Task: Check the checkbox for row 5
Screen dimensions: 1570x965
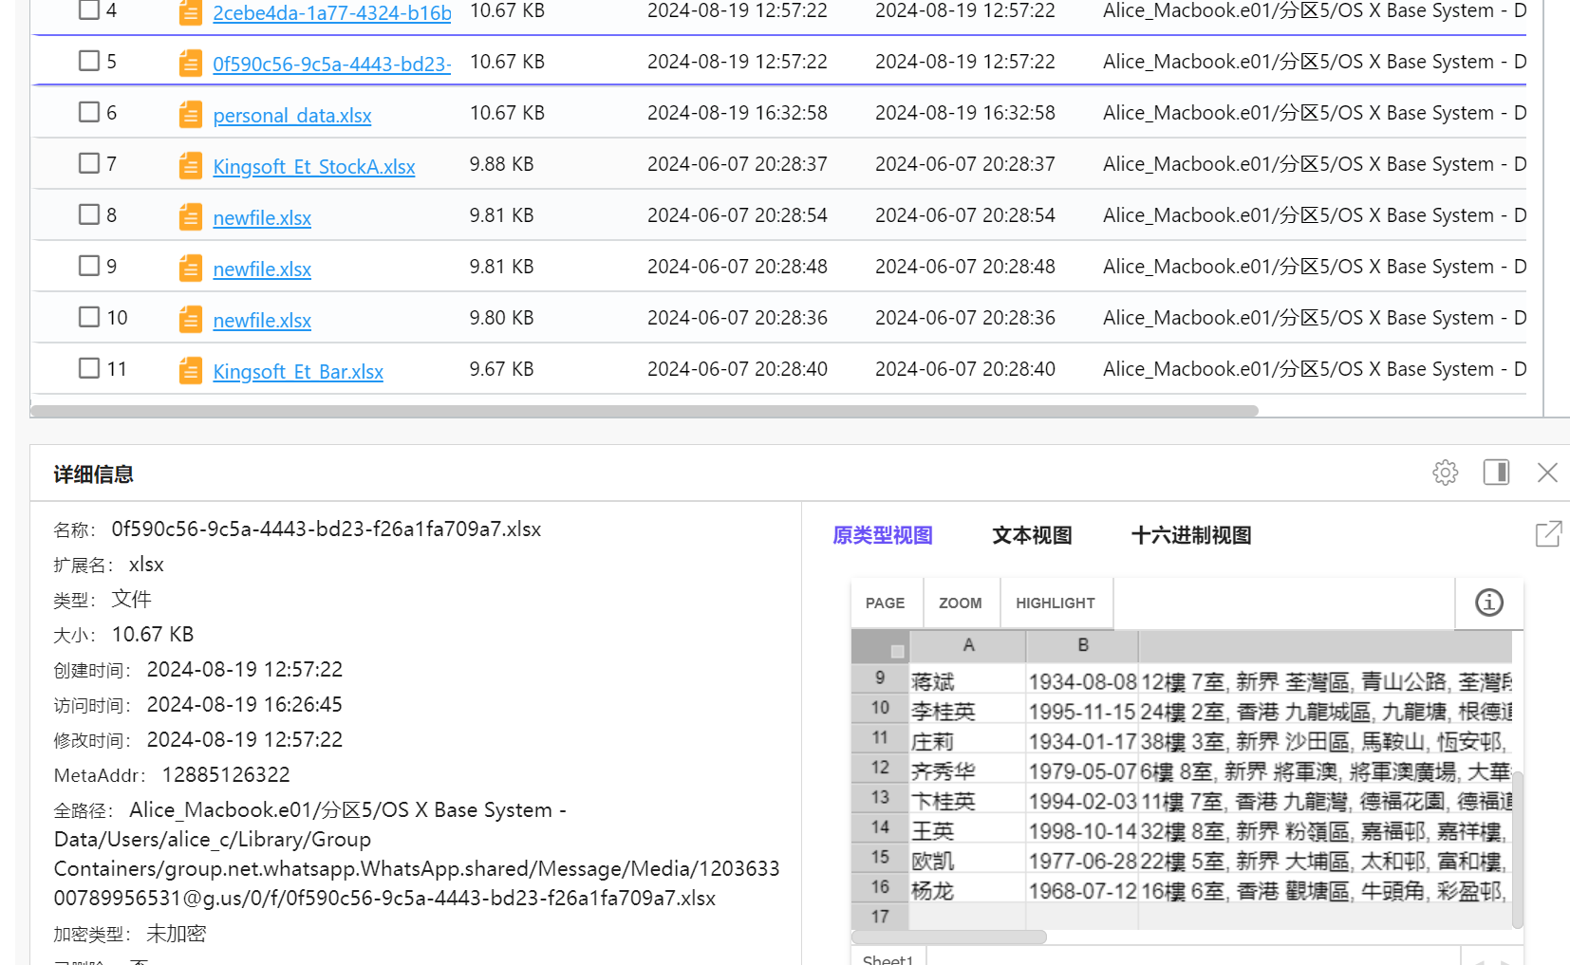Action: pyautogui.click(x=89, y=61)
